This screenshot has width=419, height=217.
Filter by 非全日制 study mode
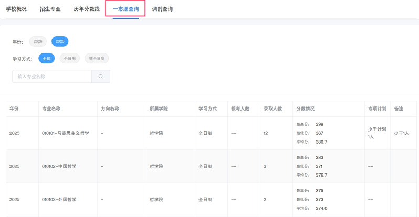point(97,59)
